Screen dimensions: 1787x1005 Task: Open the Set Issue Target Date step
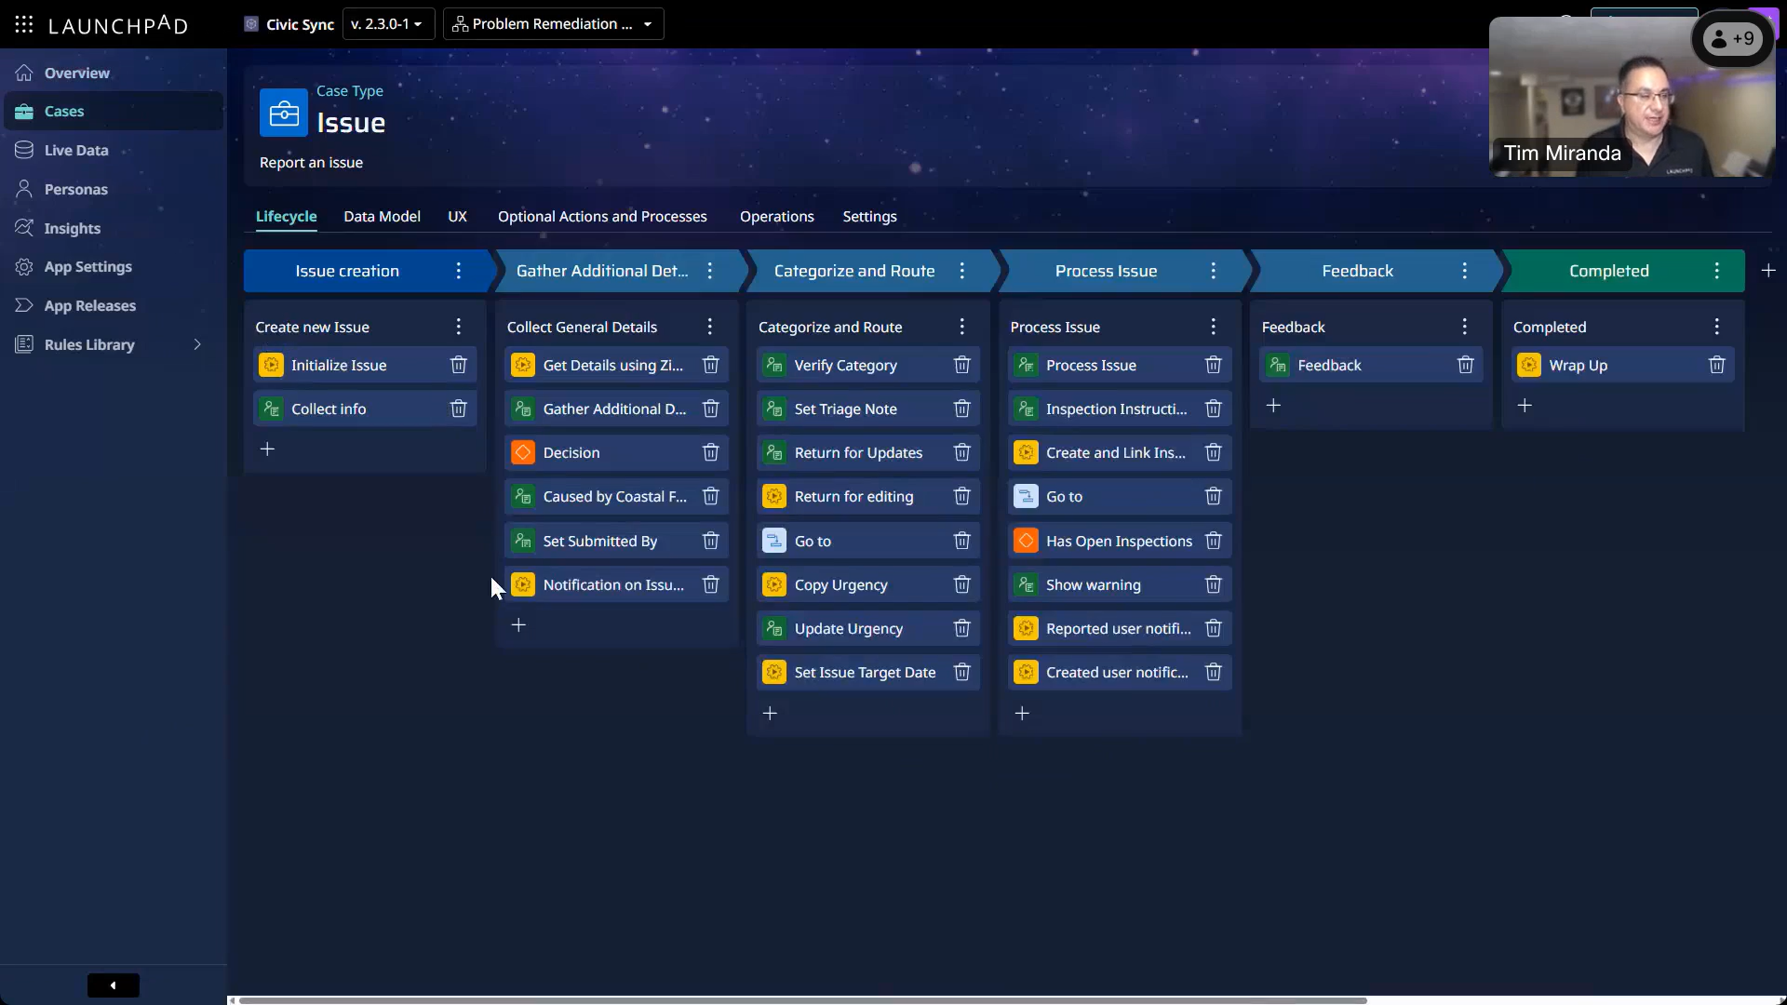864,672
